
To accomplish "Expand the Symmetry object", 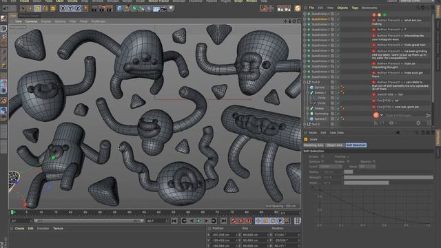I will tap(307, 114).
